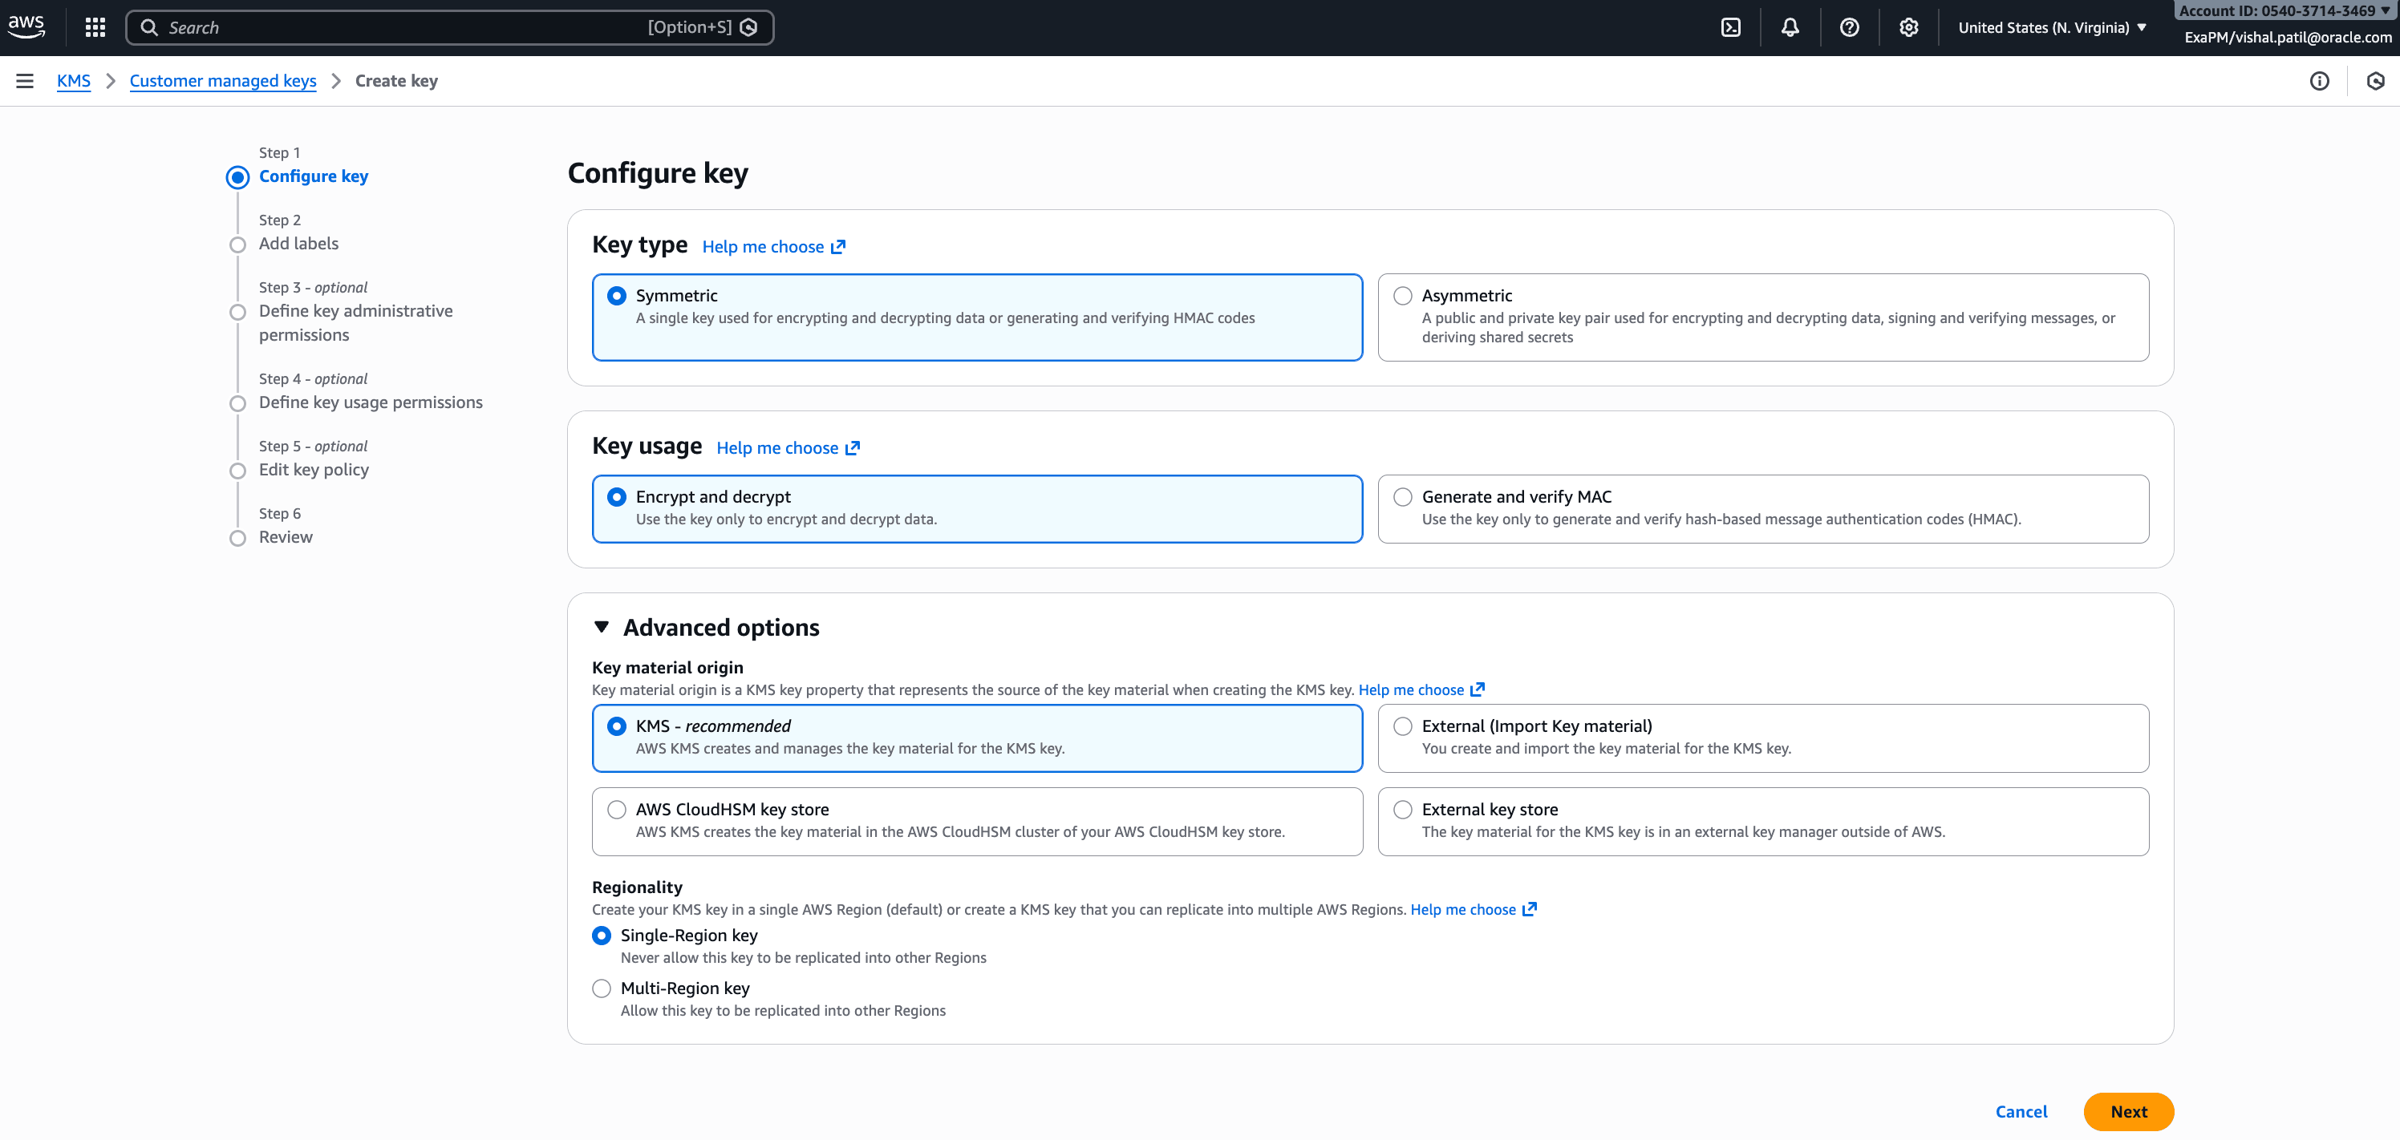Select AWS CloudHSM key store origin
Image resolution: width=2400 pixels, height=1140 pixels.
click(977, 822)
